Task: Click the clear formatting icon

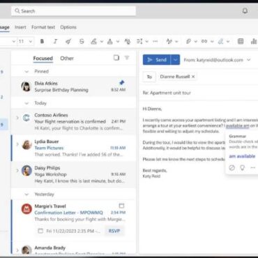Action: 128,41
